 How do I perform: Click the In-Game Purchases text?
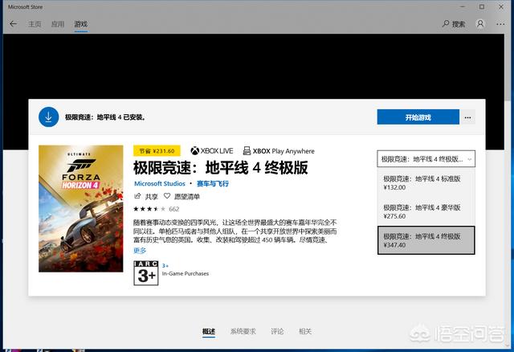[186, 273]
